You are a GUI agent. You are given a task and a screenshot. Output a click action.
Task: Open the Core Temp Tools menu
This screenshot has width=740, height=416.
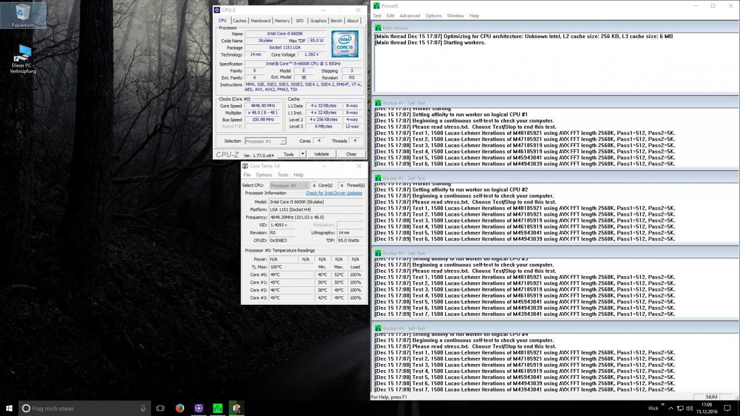point(283,174)
